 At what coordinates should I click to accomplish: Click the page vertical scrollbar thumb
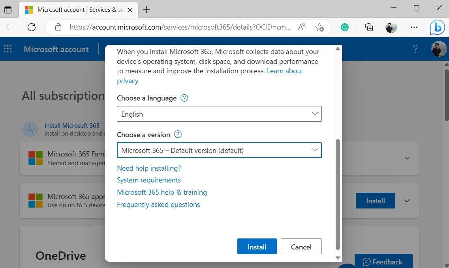point(446,94)
